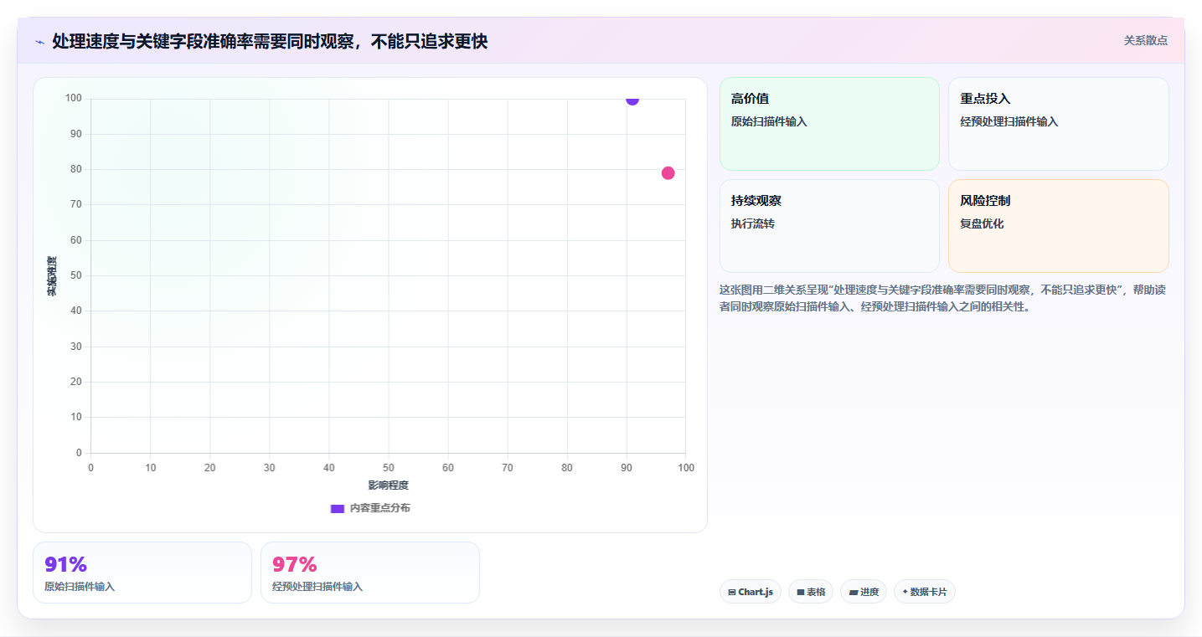Click 经预处理扫描件输入 label under 97%
This screenshot has width=1202, height=637.
coord(317,587)
